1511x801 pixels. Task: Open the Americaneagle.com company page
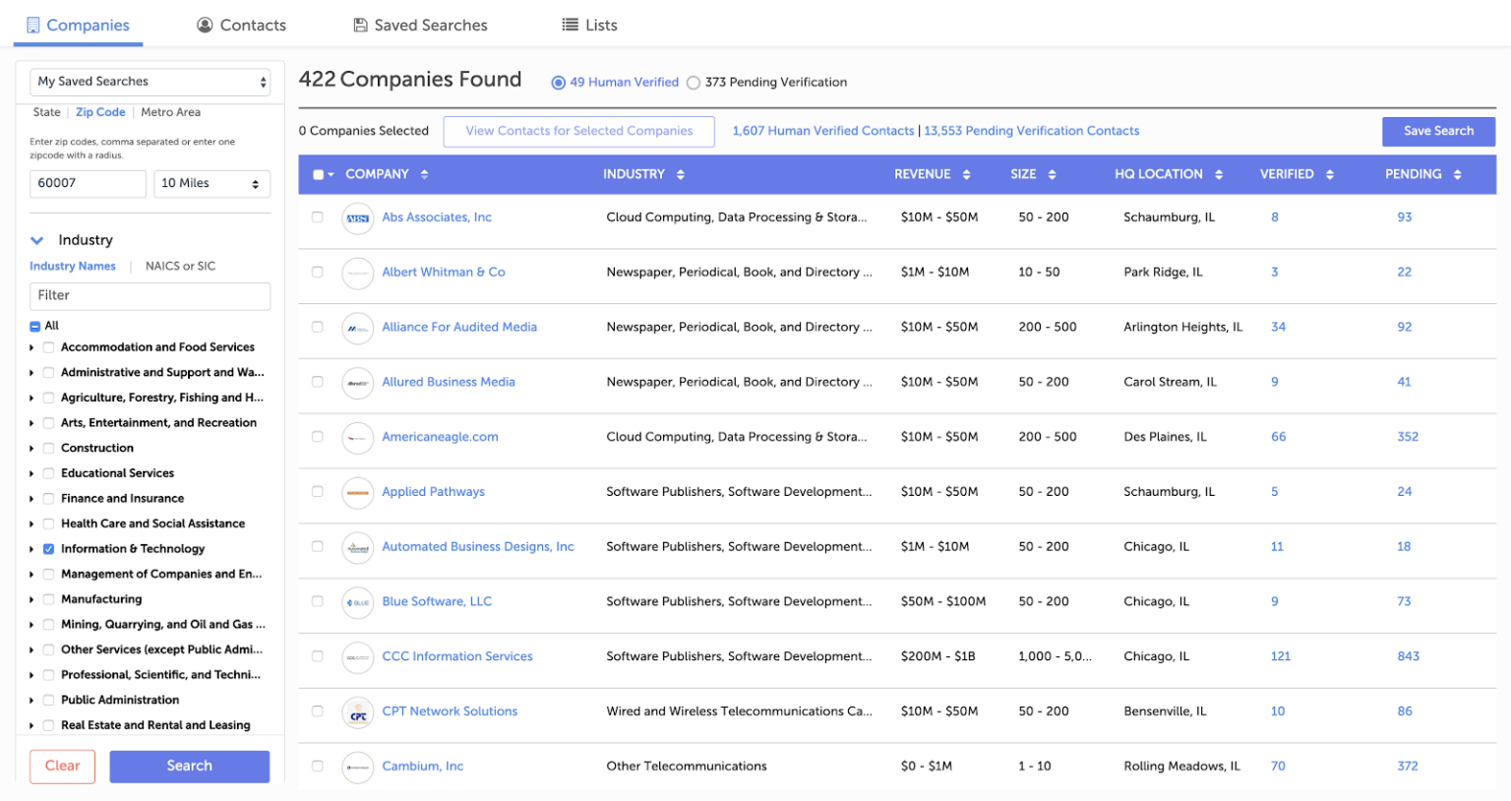click(x=440, y=437)
